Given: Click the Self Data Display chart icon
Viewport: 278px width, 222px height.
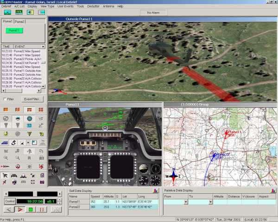Looking at the screenshot, I should pyautogui.click(x=156, y=191).
